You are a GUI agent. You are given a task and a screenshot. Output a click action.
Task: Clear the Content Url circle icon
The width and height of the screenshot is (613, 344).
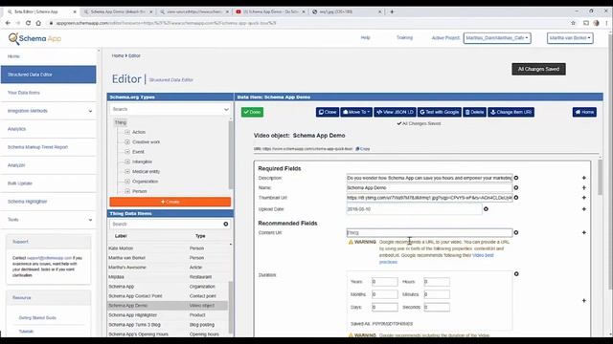(x=516, y=232)
